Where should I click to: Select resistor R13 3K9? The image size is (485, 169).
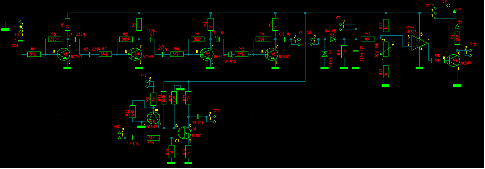(x=242, y=54)
